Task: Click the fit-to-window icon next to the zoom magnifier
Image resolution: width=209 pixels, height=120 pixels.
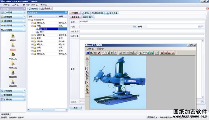Action: 152,53
